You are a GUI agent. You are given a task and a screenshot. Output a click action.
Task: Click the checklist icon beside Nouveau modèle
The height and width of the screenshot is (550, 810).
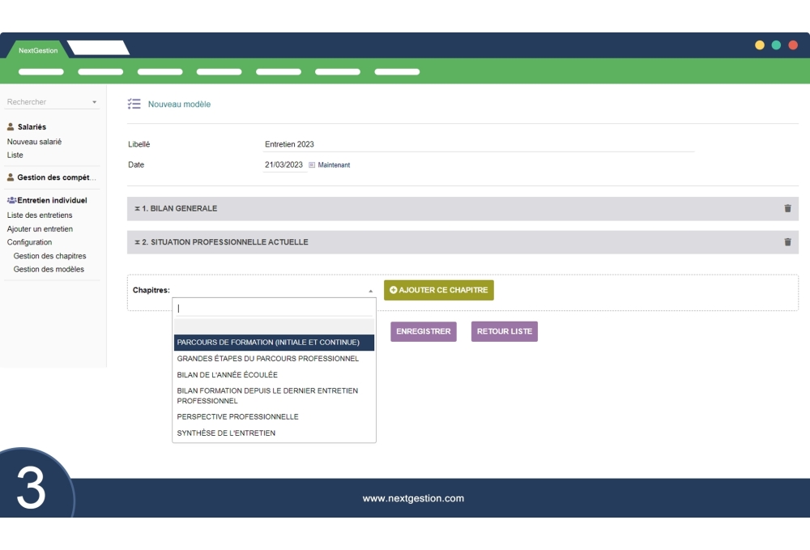(x=134, y=104)
